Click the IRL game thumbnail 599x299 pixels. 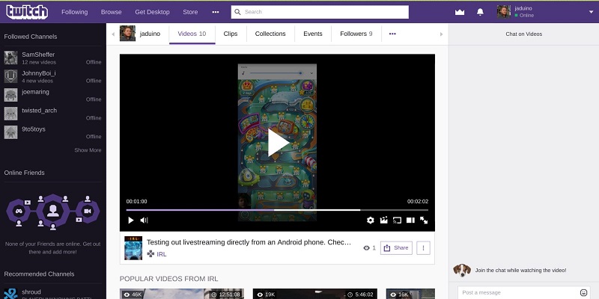[x=133, y=248]
